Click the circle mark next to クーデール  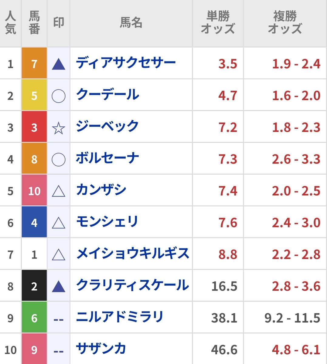point(59,96)
